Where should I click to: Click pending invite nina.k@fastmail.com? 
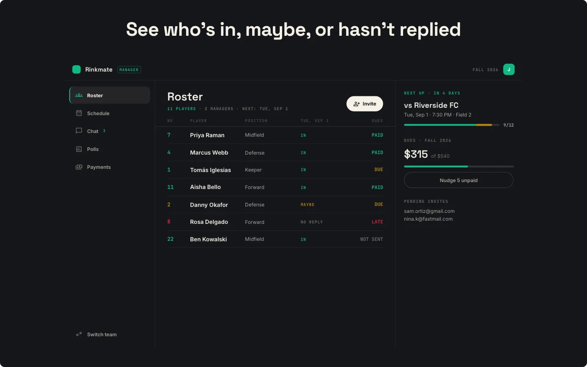(x=428, y=219)
